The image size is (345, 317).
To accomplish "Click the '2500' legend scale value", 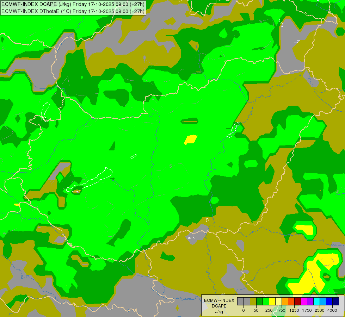I will (320, 310).
